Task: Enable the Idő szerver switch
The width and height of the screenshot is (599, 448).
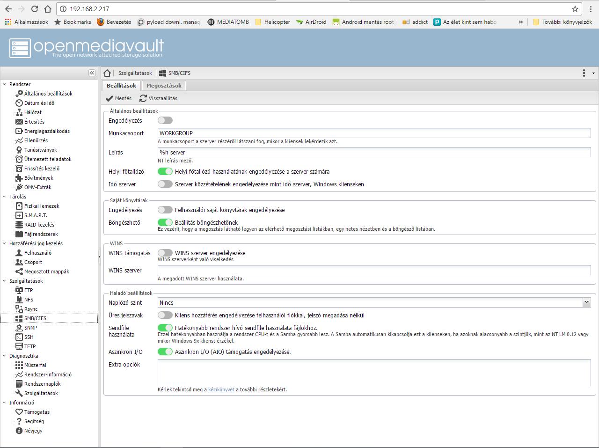Action: coord(165,184)
